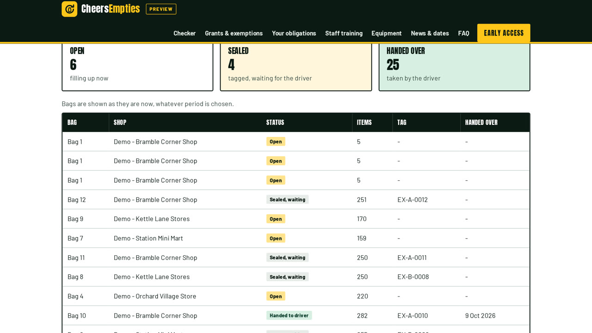Image resolution: width=592 pixels, height=333 pixels.
Task: Open the Checker nav item
Action: (x=185, y=33)
